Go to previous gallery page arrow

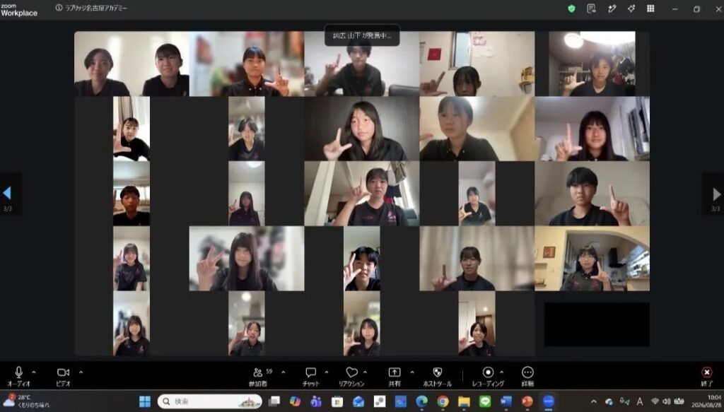coord(7,194)
